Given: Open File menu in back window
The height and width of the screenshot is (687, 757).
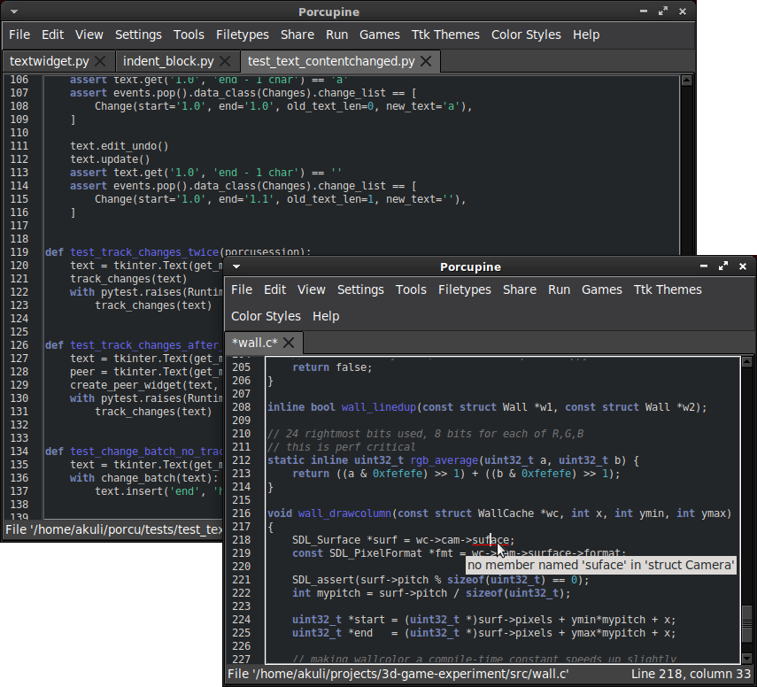Looking at the screenshot, I should tap(19, 35).
